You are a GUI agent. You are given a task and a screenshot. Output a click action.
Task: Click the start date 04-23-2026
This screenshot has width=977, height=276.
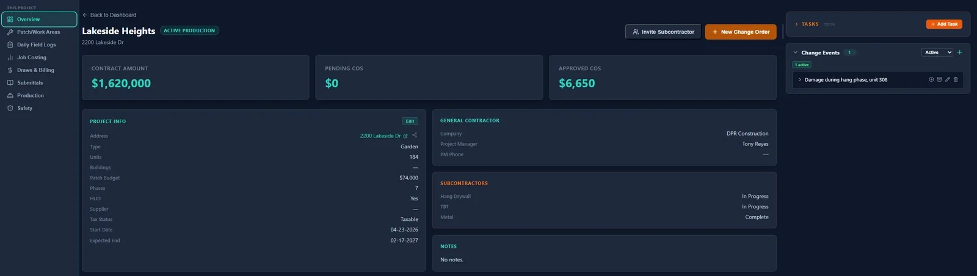404,230
